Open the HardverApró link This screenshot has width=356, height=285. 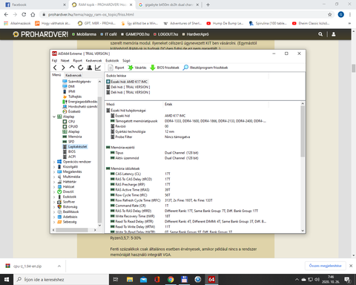click(x=196, y=34)
